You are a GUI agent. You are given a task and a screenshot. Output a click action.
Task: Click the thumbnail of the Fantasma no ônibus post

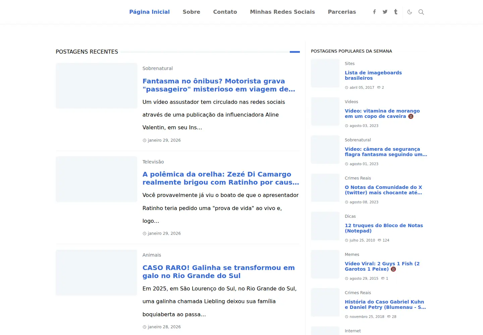point(97,86)
